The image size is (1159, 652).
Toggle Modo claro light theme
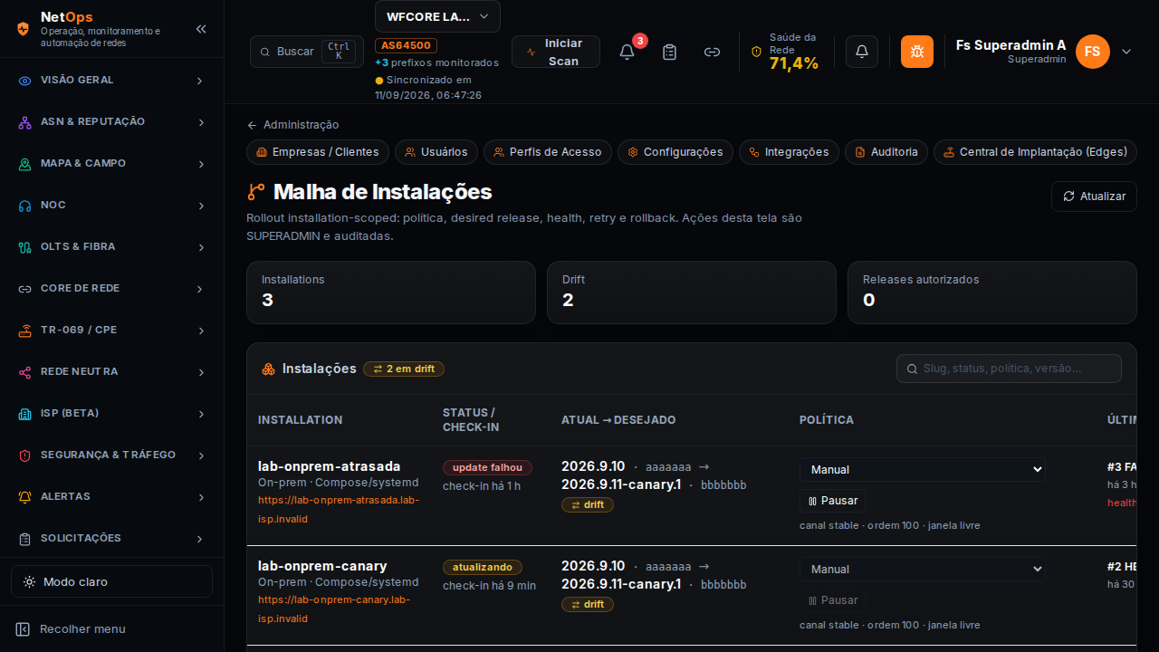pos(111,581)
